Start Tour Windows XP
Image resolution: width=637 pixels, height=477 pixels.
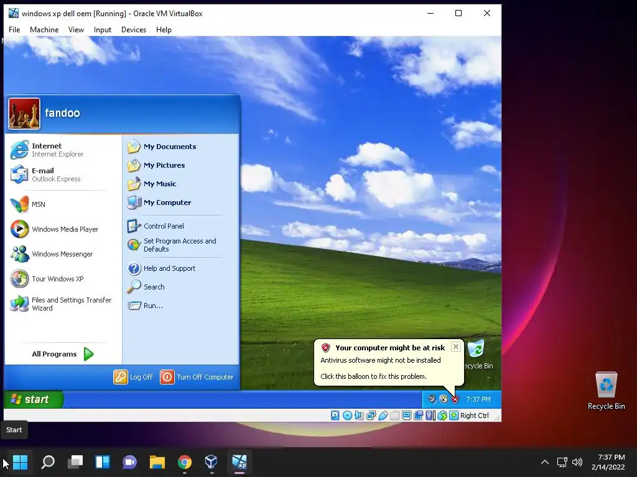[63, 279]
